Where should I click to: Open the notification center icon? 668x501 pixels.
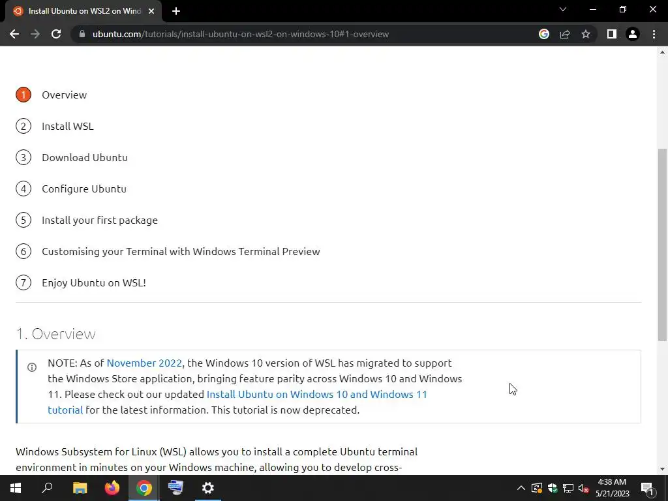[647, 488]
